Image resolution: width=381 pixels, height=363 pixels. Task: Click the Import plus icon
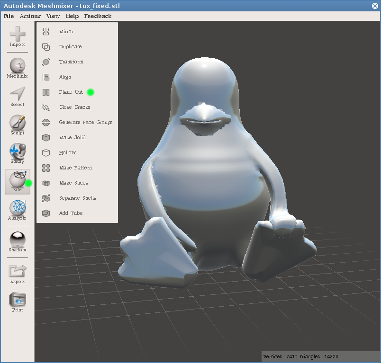[x=17, y=34]
